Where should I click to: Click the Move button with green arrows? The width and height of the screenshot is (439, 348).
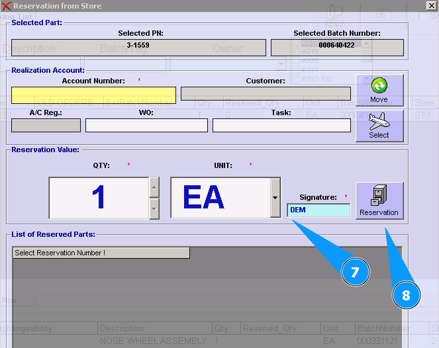(379, 90)
